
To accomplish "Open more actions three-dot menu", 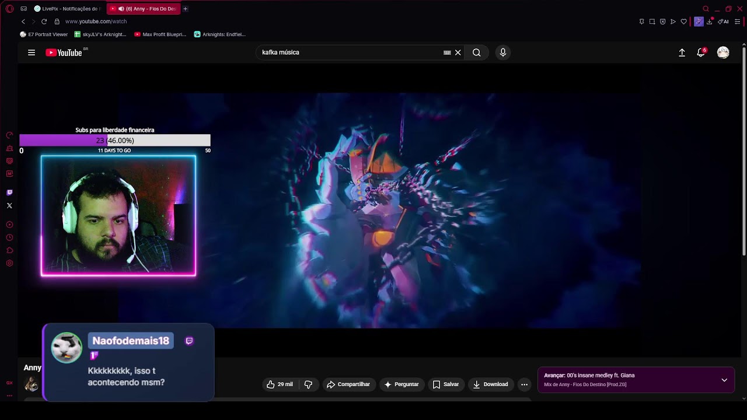I will click(x=524, y=384).
